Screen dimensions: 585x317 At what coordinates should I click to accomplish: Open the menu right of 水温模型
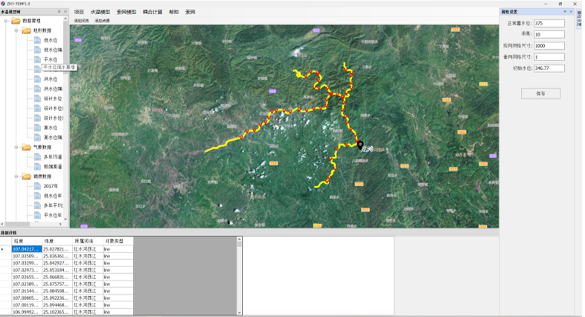pyautogui.click(x=127, y=12)
